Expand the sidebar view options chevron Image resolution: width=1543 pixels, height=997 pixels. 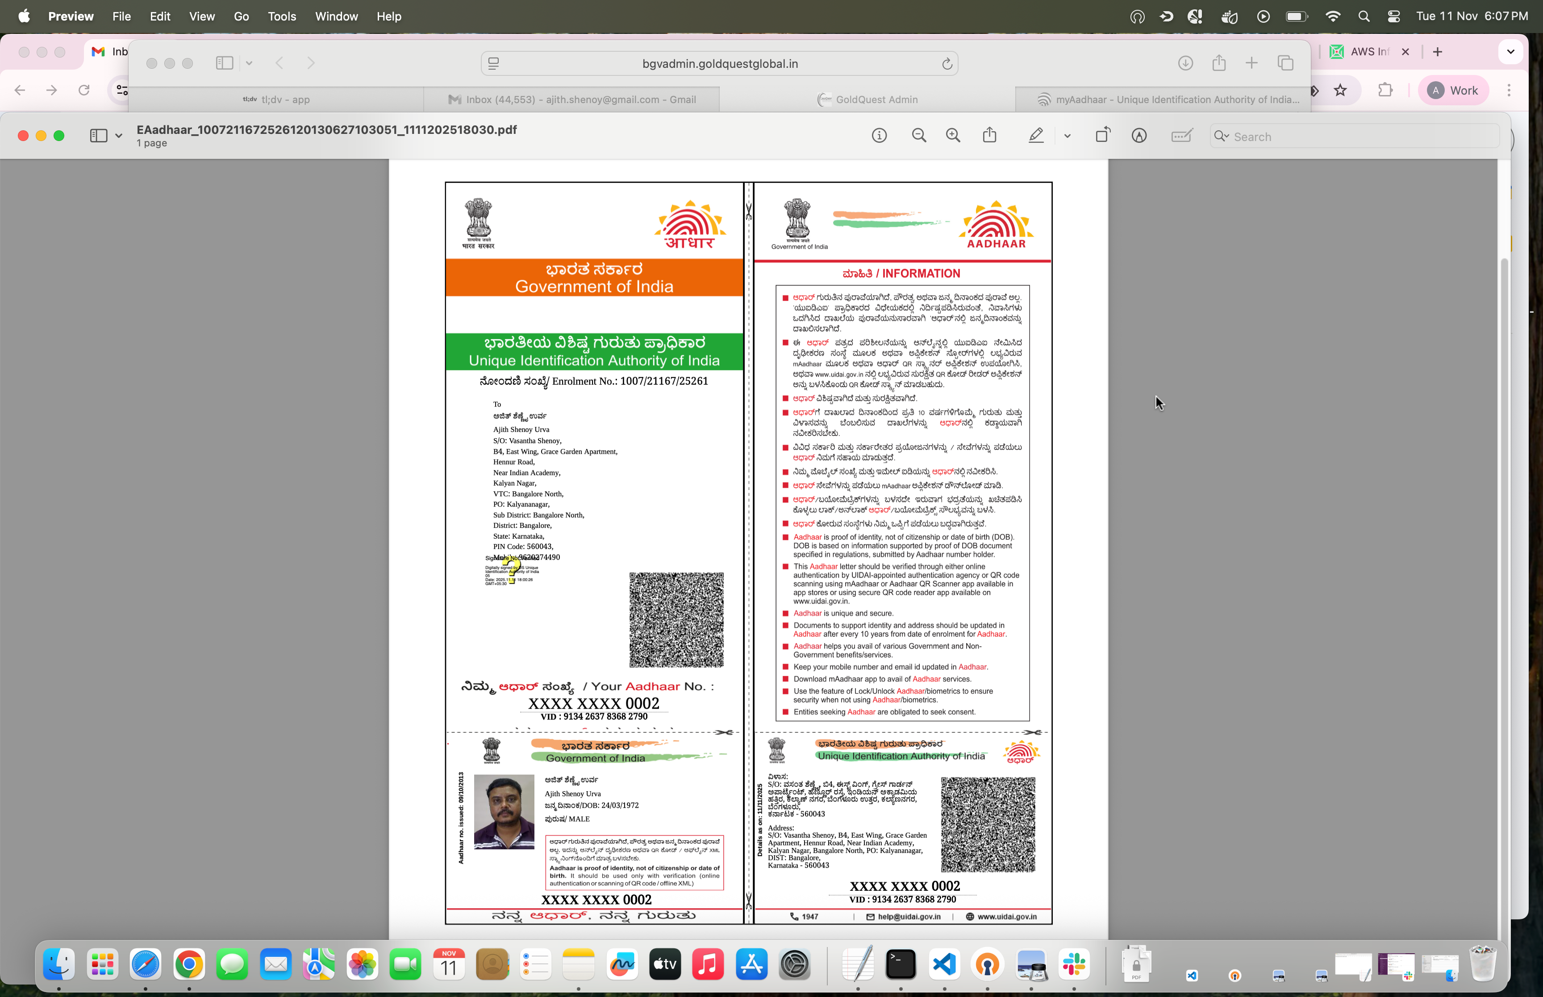[118, 136]
